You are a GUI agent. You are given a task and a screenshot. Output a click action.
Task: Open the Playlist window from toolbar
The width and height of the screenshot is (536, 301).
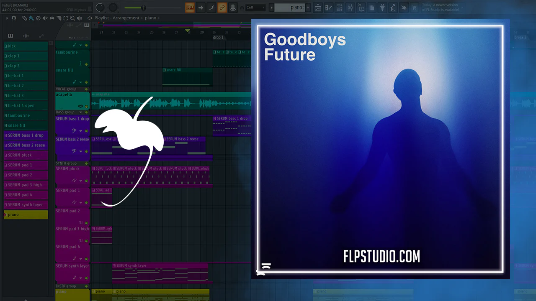[318, 8]
